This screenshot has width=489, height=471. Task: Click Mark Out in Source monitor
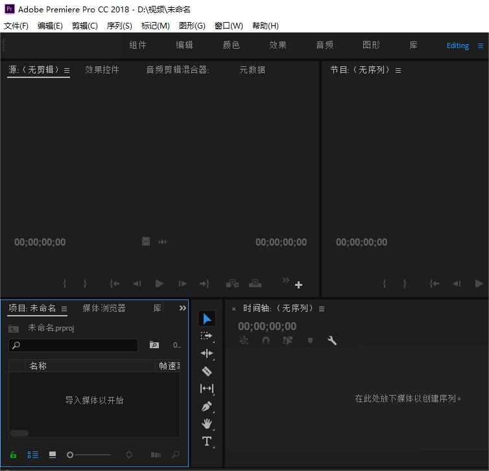click(x=85, y=284)
